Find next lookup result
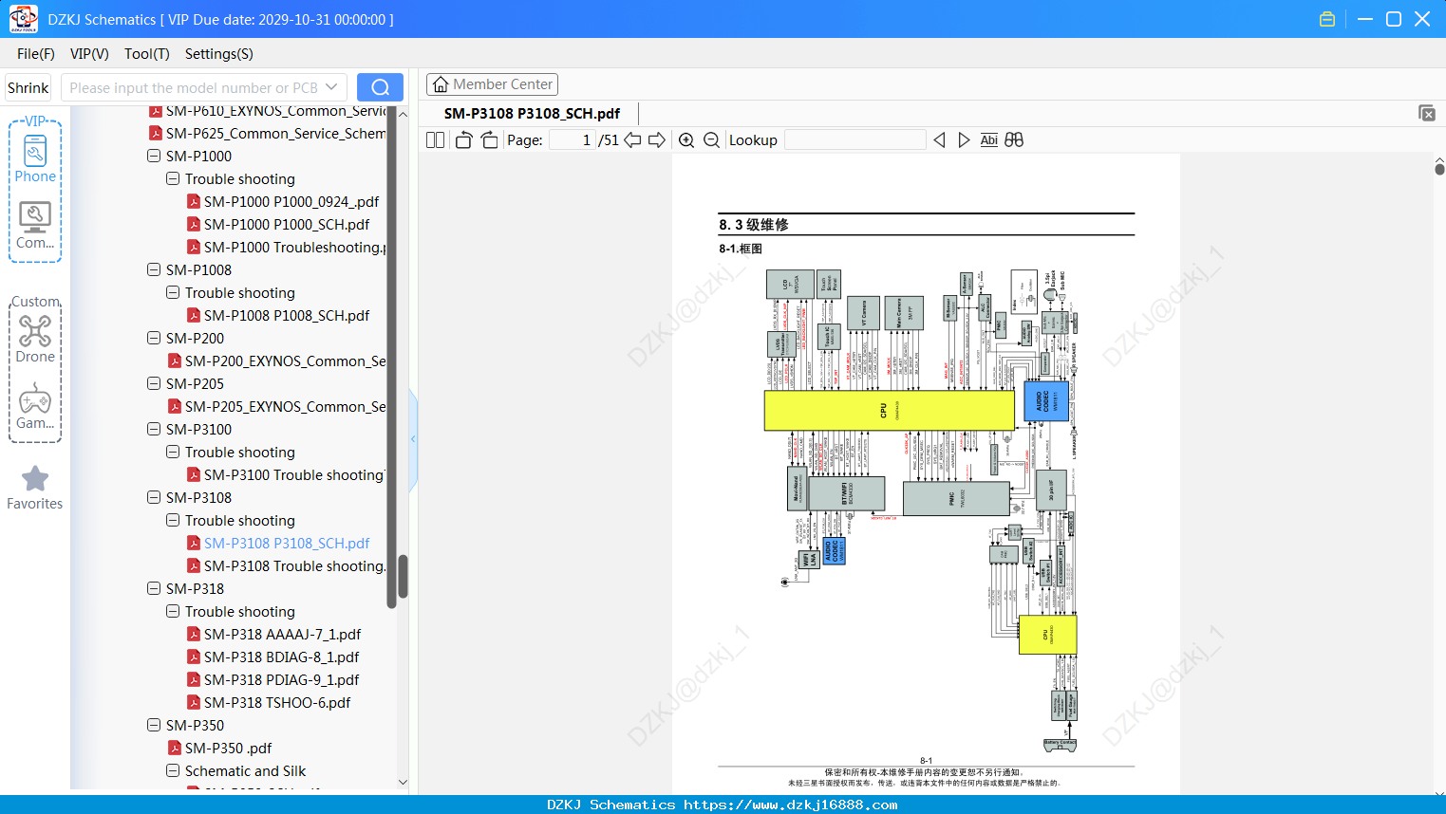The image size is (1446, 814). click(964, 140)
